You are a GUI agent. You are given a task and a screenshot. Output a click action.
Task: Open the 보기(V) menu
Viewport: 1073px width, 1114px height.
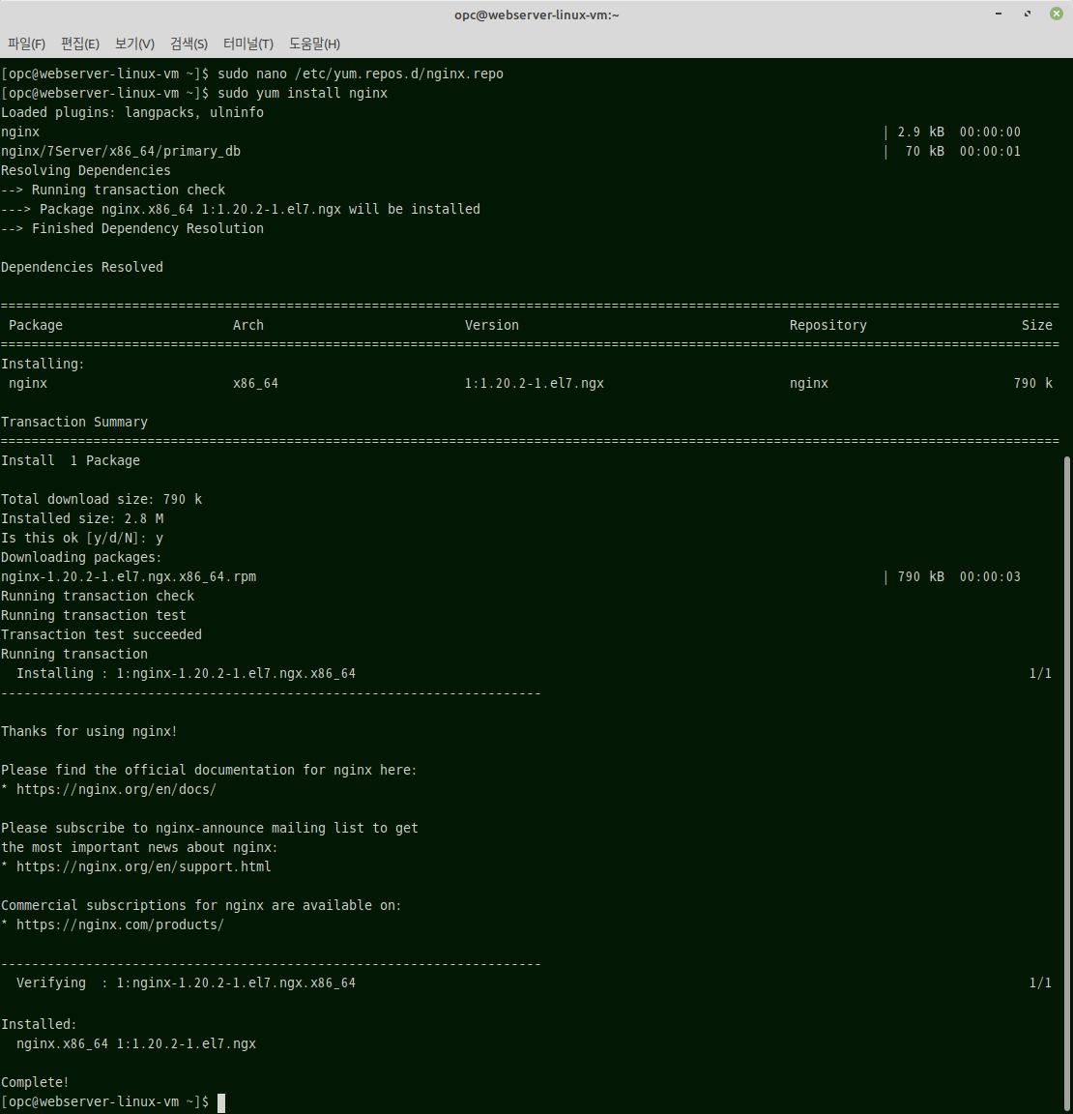coord(135,44)
